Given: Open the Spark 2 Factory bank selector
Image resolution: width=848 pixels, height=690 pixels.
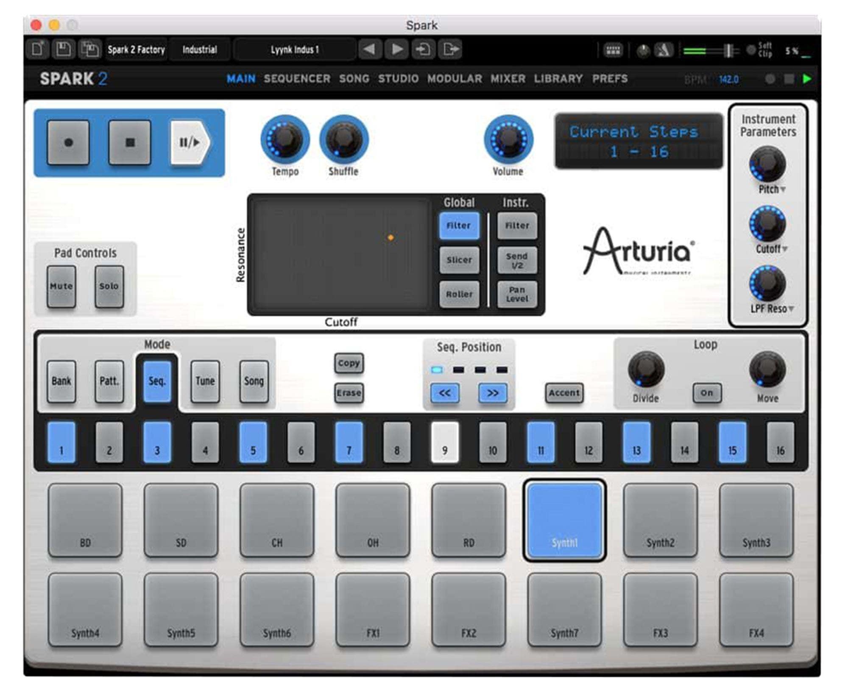Looking at the screenshot, I should click(x=136, y=50).
